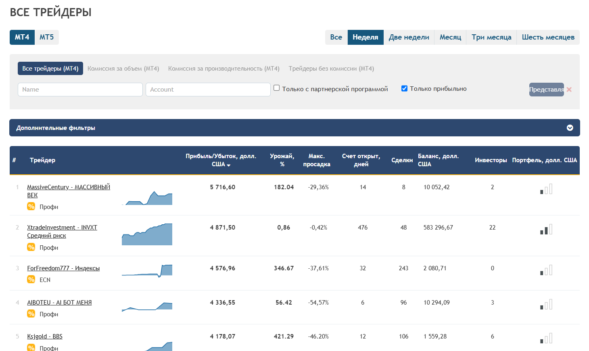
Task: Click the portfolio bars icon for XtradeInvestment
Action: click(546, 229)
